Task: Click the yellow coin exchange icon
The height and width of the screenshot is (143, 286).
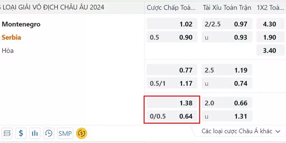Action: (82, 133)
